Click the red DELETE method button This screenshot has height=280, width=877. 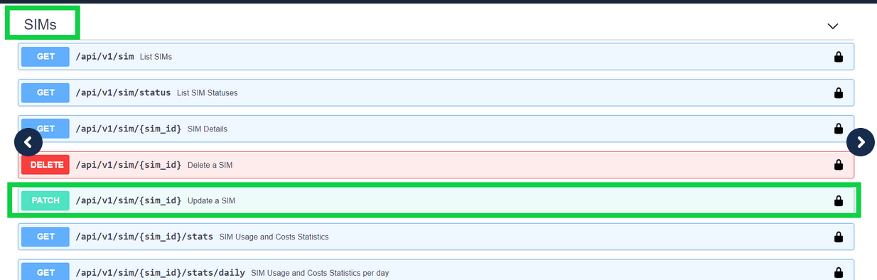(x=45, y=164)
